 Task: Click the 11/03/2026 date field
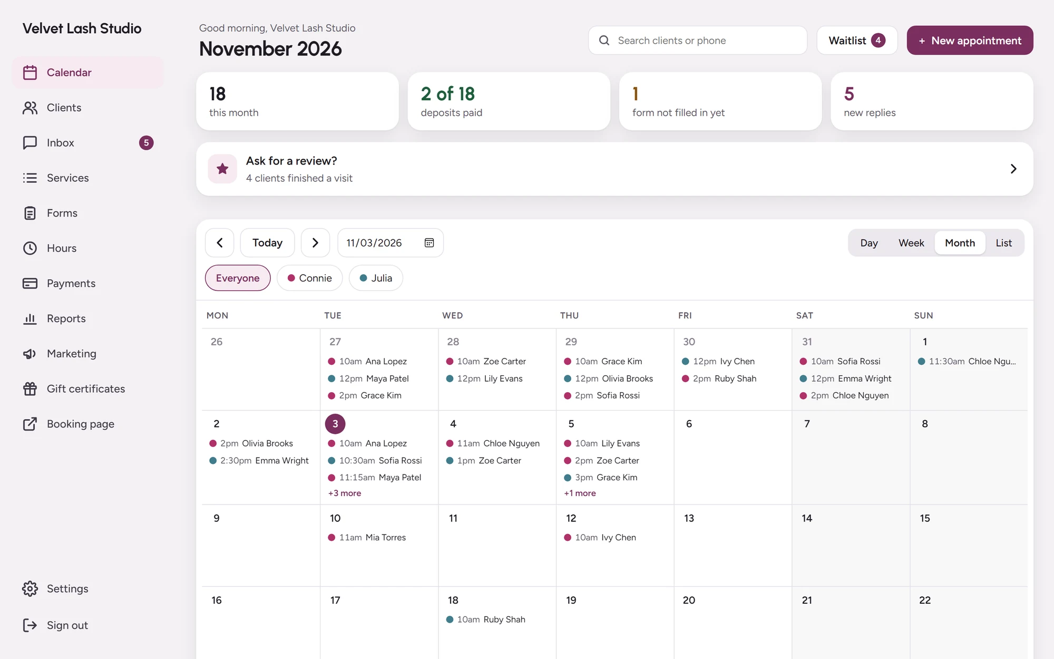pyautogui.click(x=391, y=243)
